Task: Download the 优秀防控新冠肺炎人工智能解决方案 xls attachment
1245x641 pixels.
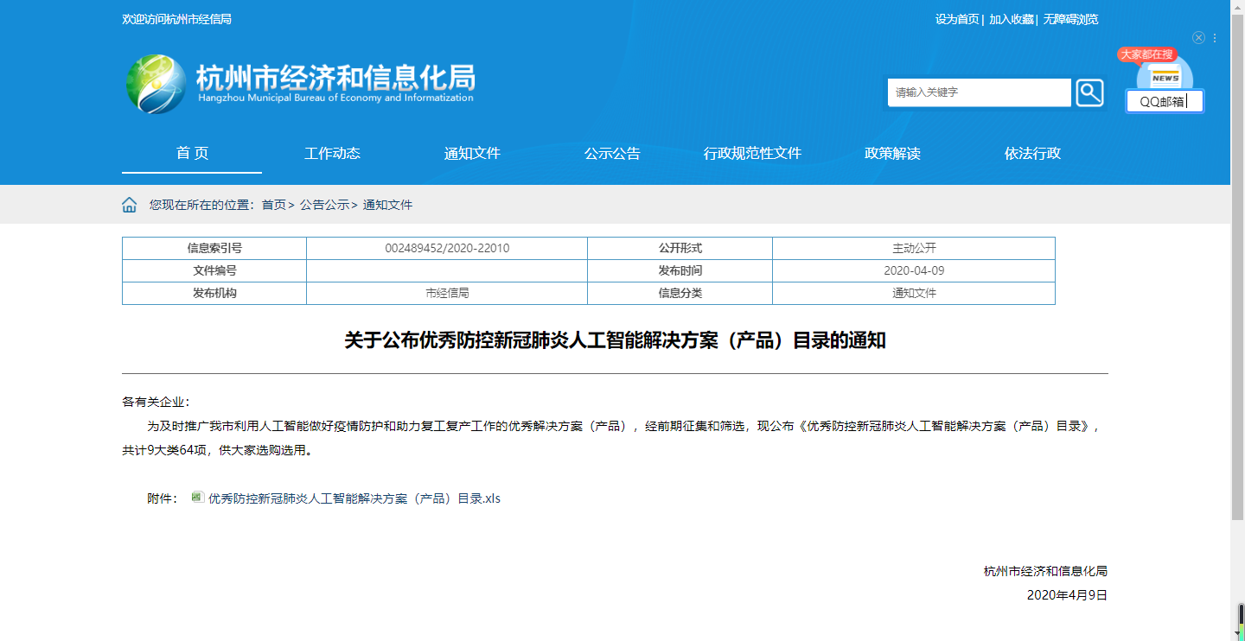Action: tap(354, 498)
